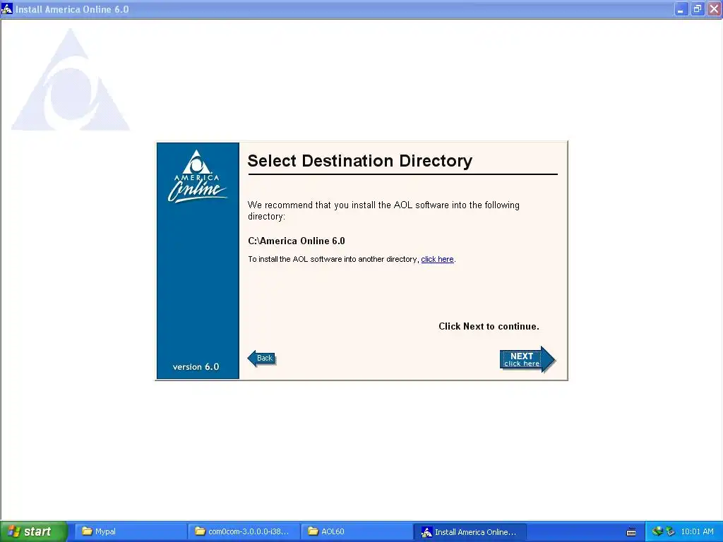Click the second tray icon beside the clock
The image size is (723, 542).
(670, 531)
